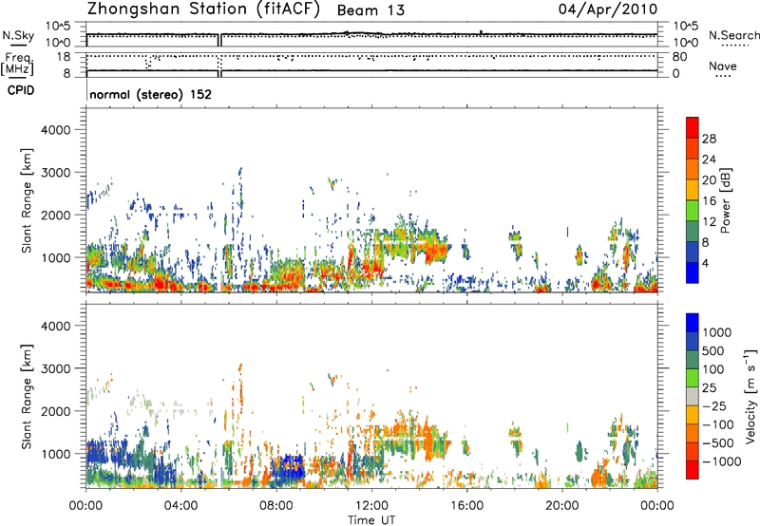This screenshot has width=760, height=526.
Task: Click the '24' label on Power colorbar
Action: pyautogui.click(x=709, y=160)
